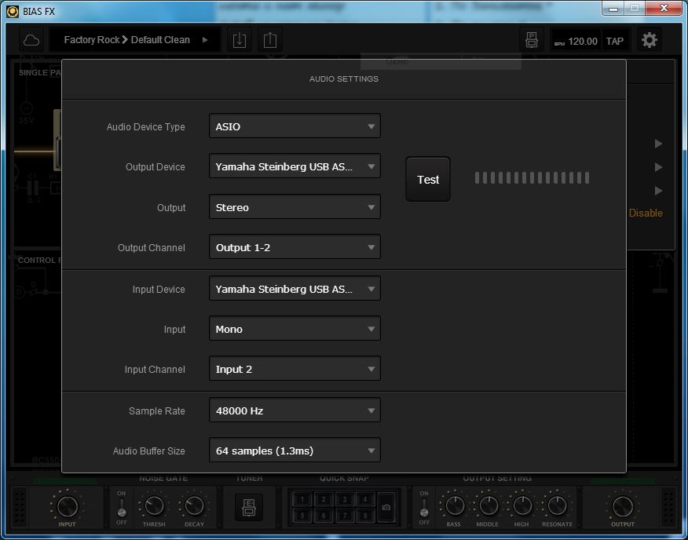Image resolution: width=688 pixels, height=540 pixels.
Task: Click the TAP tempo button
Action: pos(615,42)
